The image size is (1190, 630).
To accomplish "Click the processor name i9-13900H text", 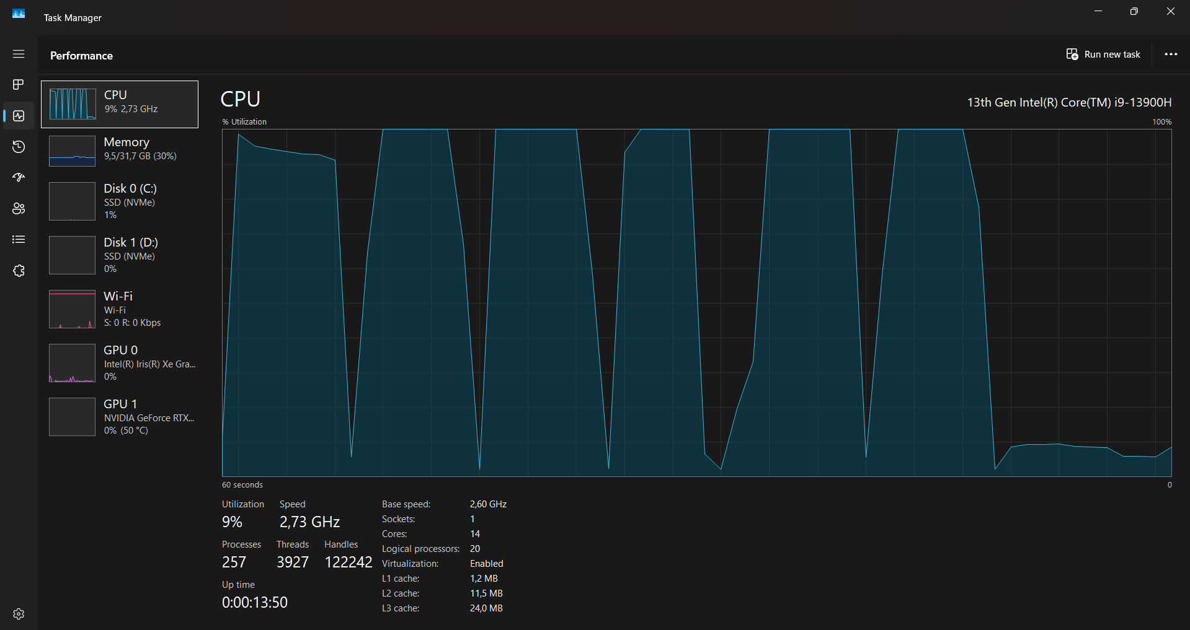I will coord(1069,102).
